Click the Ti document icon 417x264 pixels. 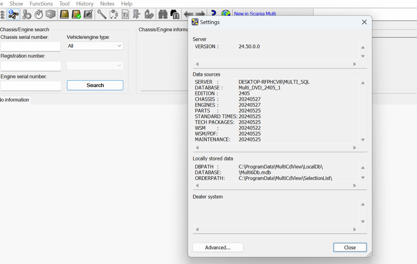click(x=125, y=14)
